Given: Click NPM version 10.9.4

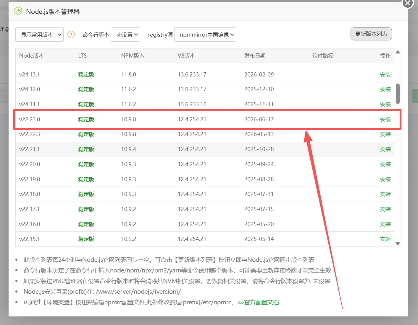Looking at the screenshot, I should click(x=129, y=149).
